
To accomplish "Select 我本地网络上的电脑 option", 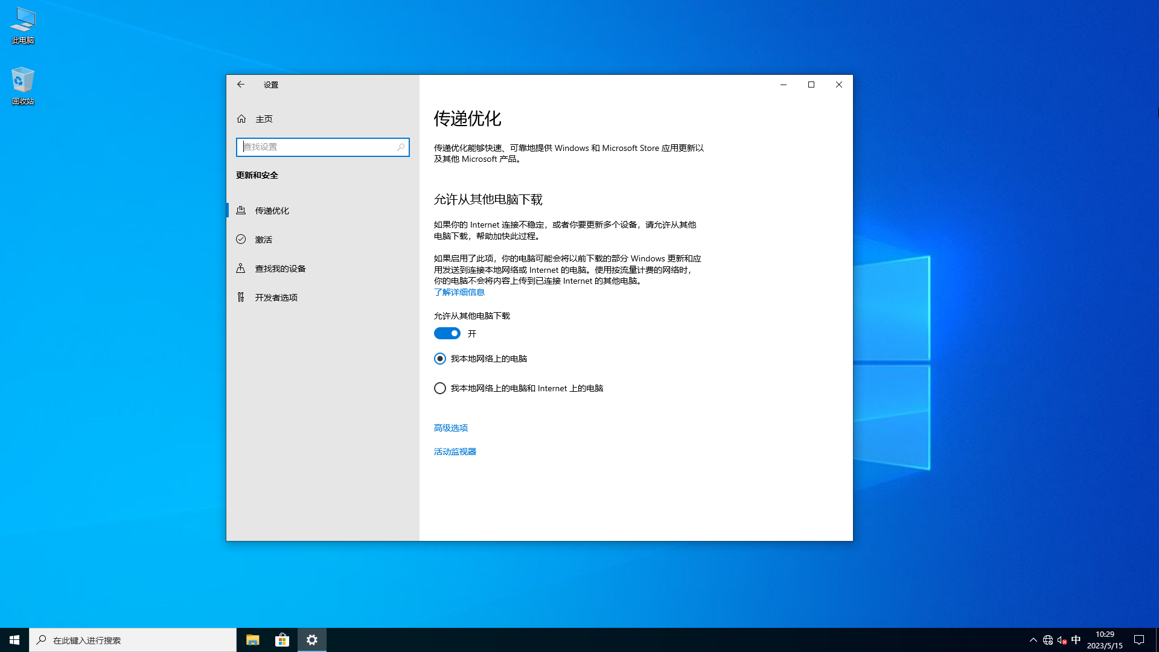I will click(x=439, y=358).
